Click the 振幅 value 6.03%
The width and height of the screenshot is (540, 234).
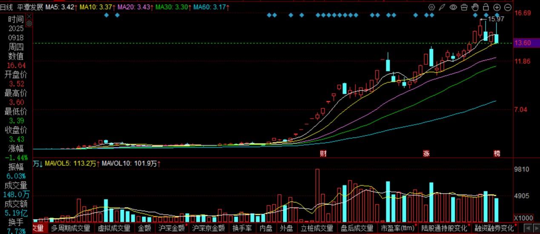(x=16, y=176)
